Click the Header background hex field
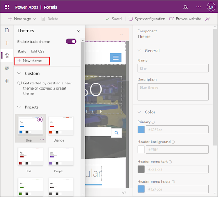Screen dimensions: 218x197 177,149
